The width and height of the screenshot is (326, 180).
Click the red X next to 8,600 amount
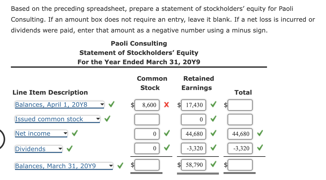166,105
